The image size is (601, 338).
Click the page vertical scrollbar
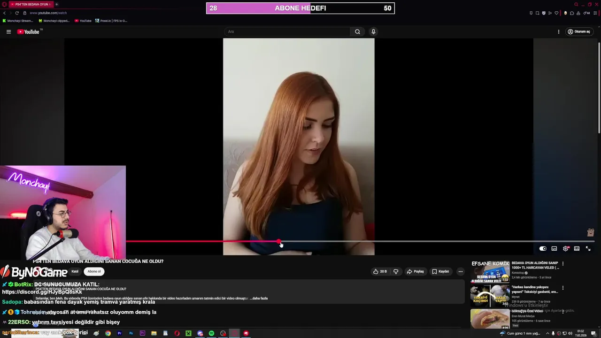point(599,87)
